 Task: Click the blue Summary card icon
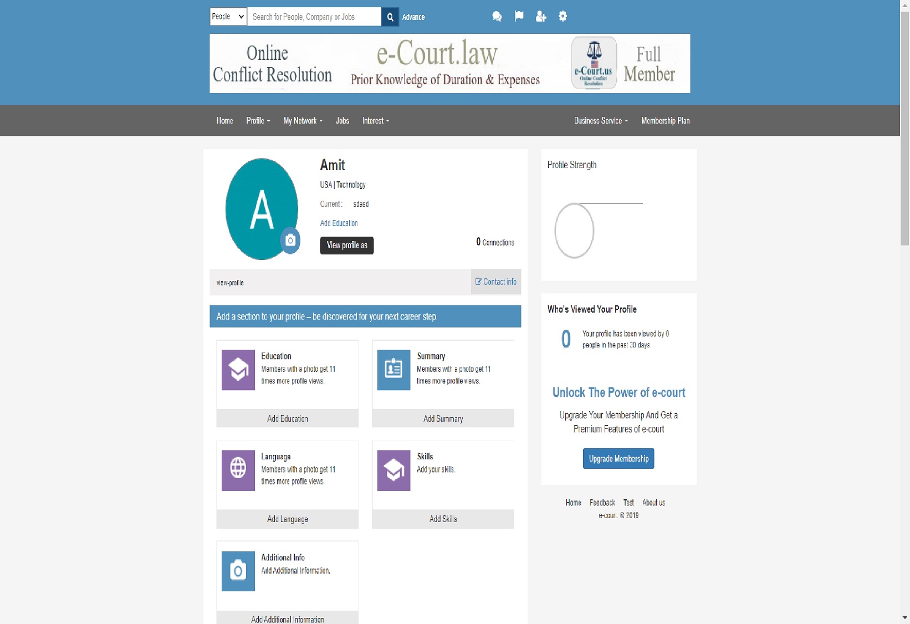(x=393, y=370)
